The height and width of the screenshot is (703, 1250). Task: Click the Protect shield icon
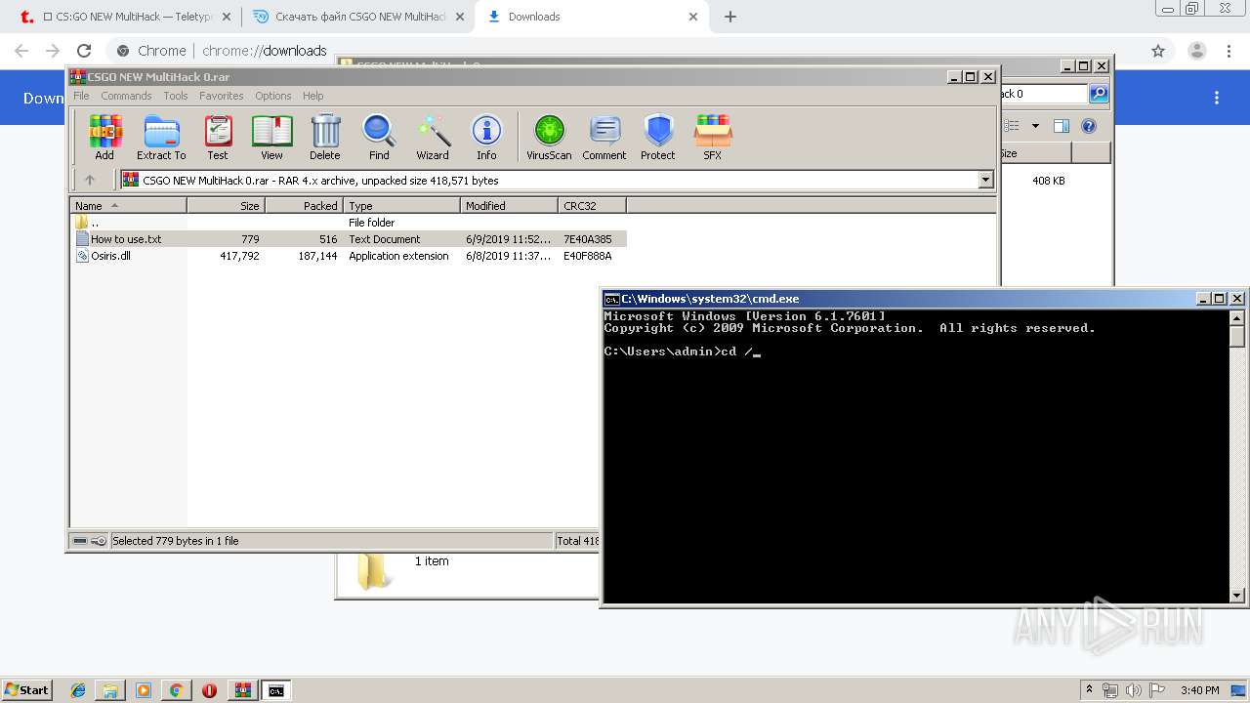[x=658, y=137]
